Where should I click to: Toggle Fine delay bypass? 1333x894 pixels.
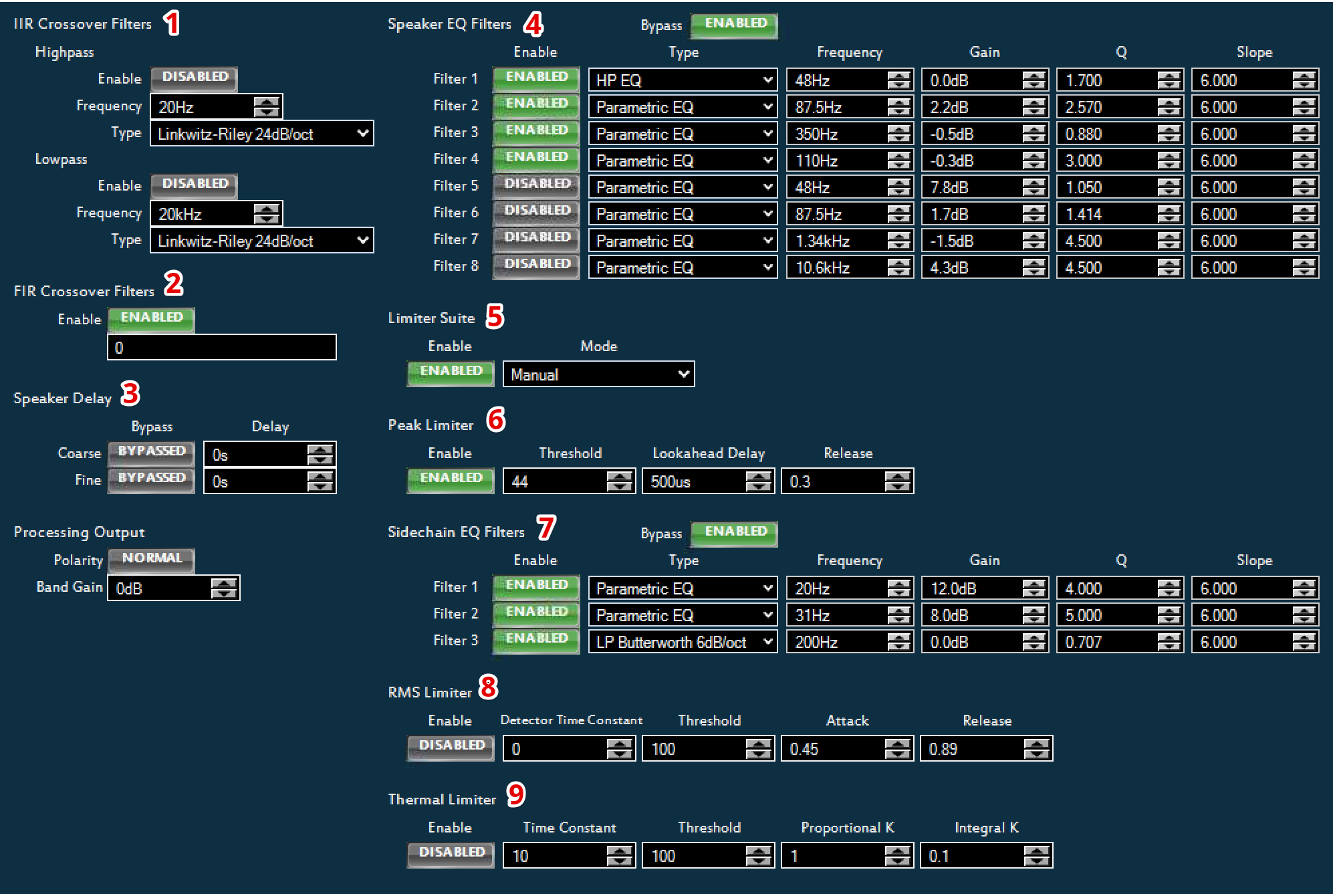pyautogui.click(x=151, y=479)
